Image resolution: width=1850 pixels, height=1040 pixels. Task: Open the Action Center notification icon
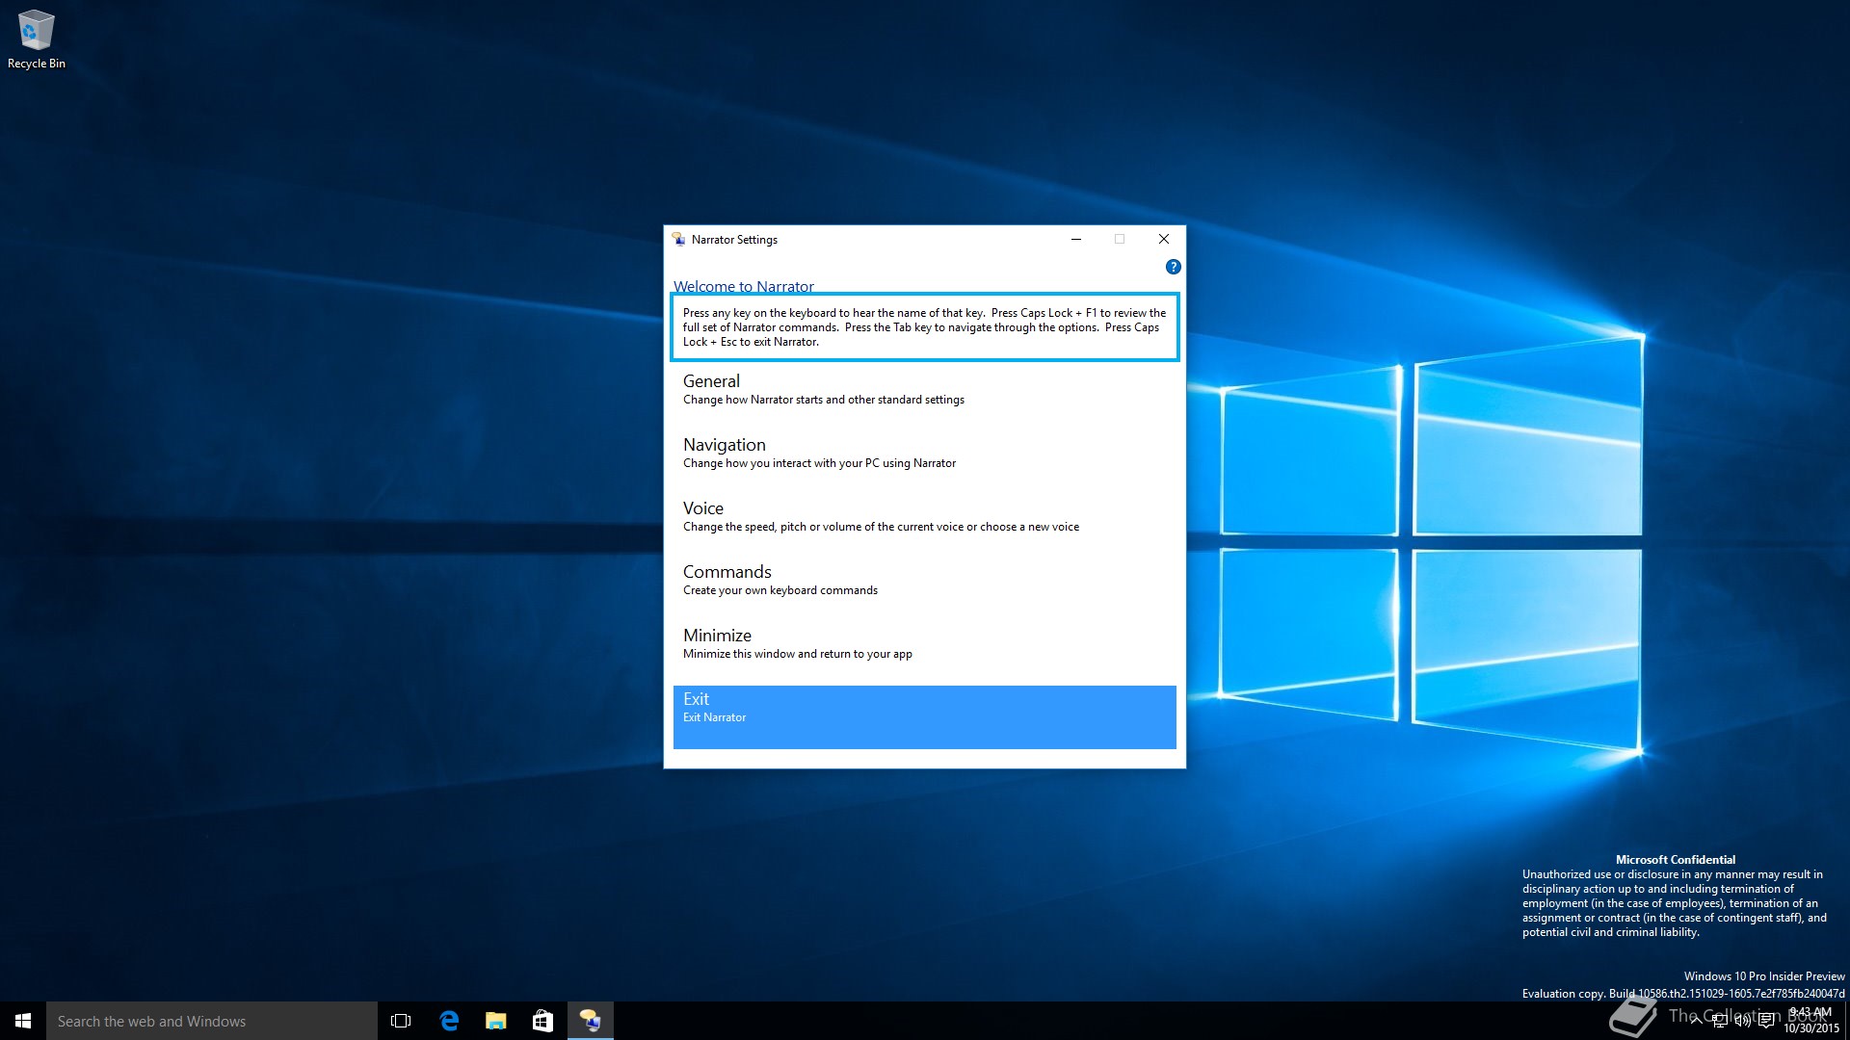tap(1766, 1021)
